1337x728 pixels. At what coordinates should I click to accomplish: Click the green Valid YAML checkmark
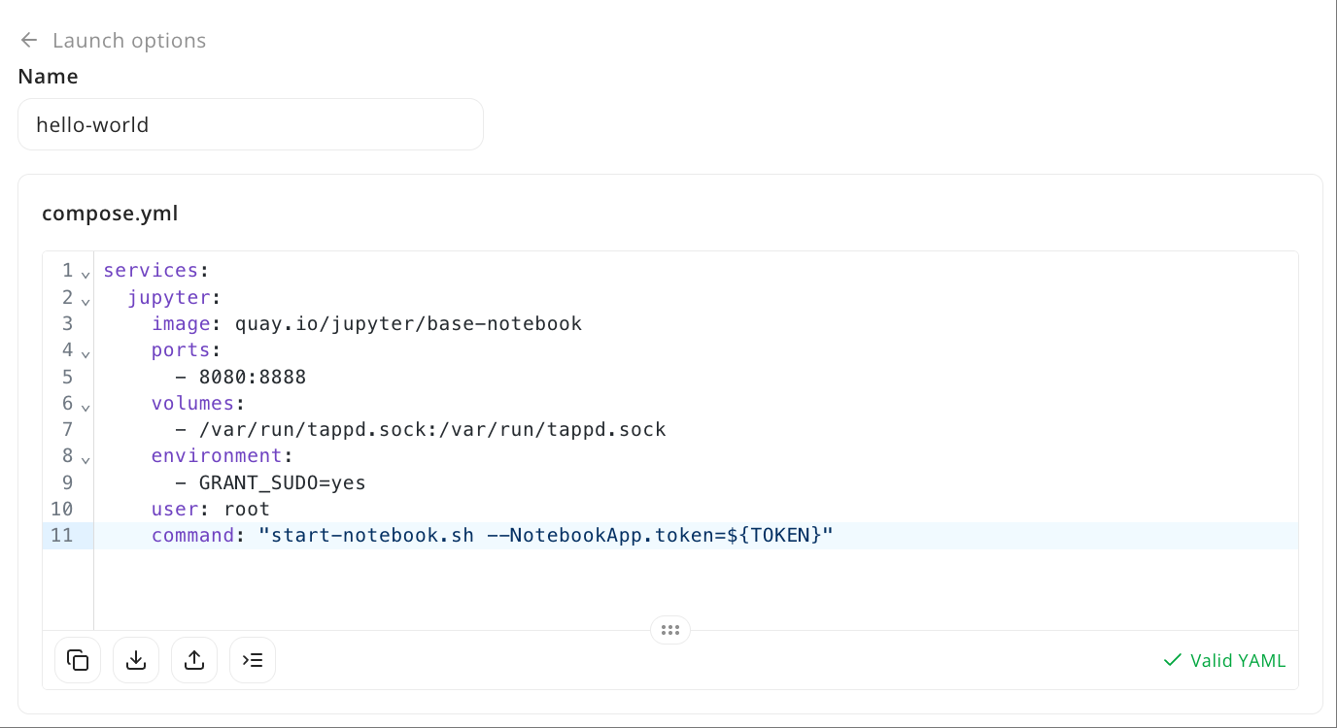coord(1173,660)
